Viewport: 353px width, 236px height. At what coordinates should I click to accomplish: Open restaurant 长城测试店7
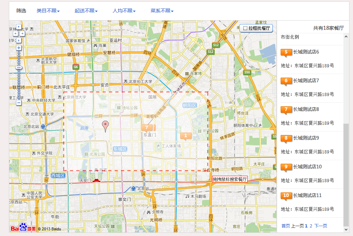tap(306, 81)
